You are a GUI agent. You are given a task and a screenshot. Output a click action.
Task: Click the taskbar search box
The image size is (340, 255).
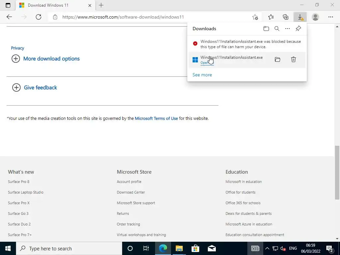point(69,248)
